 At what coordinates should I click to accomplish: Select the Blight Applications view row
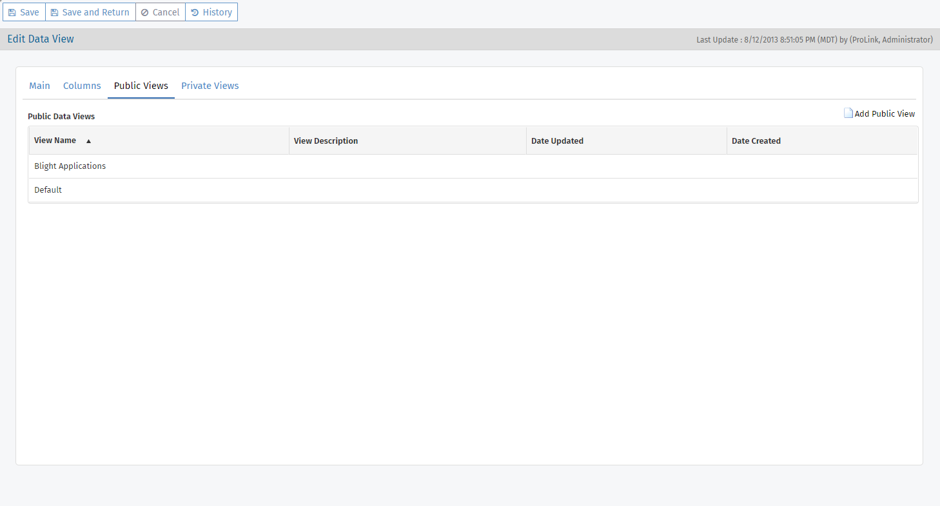tap(70, 166)
